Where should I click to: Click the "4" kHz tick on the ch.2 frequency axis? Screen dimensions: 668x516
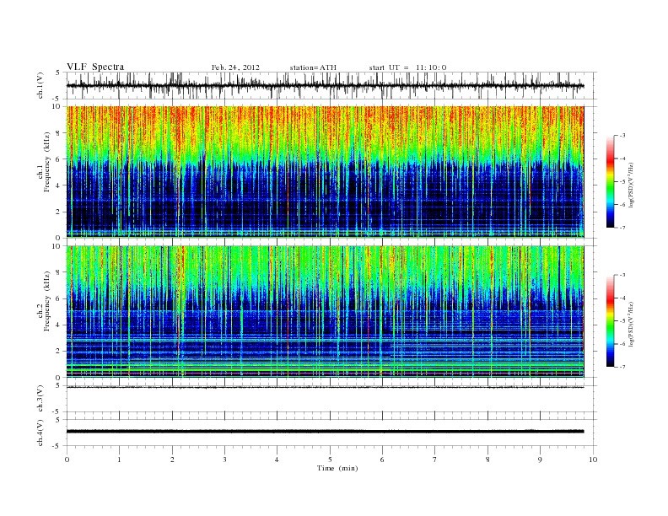(58, 325)
